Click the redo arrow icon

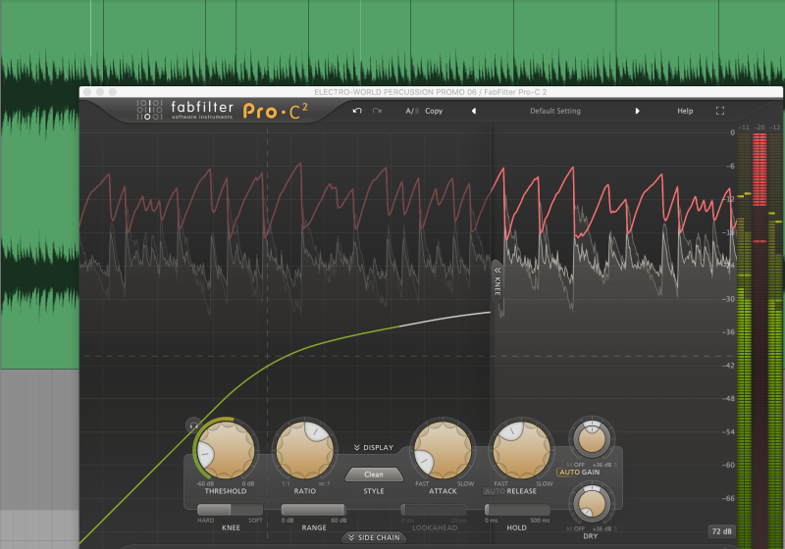pos(377,111)
